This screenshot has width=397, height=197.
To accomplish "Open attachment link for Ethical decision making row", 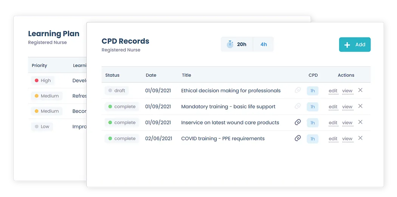I will pyautogui.click(x=298, y=90).
